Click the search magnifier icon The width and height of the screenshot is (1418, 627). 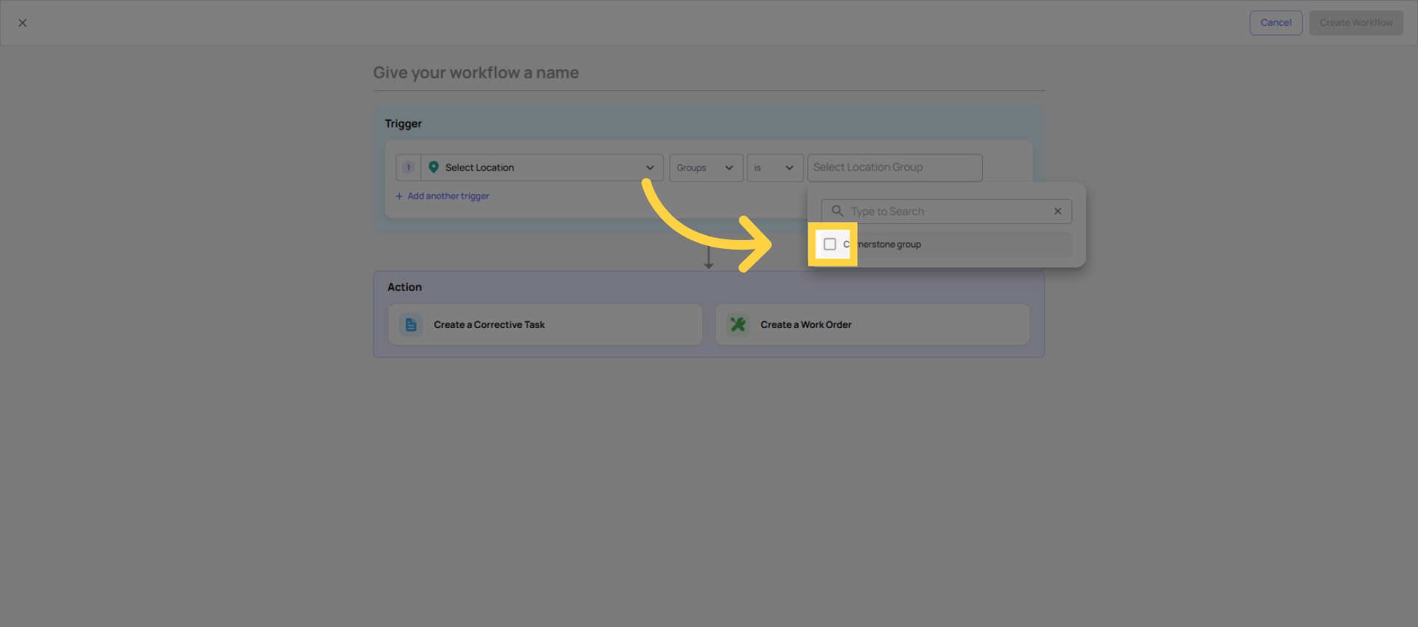click(x=838, y=211)
